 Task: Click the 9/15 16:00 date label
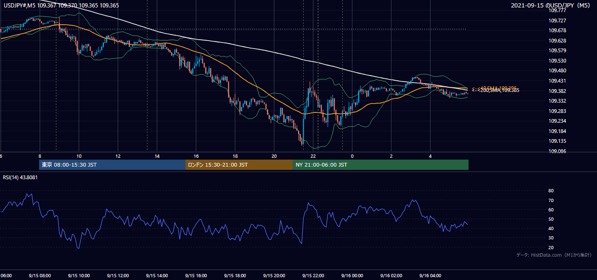(196, 276)
